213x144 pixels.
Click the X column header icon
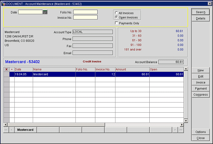coord(6,69)
